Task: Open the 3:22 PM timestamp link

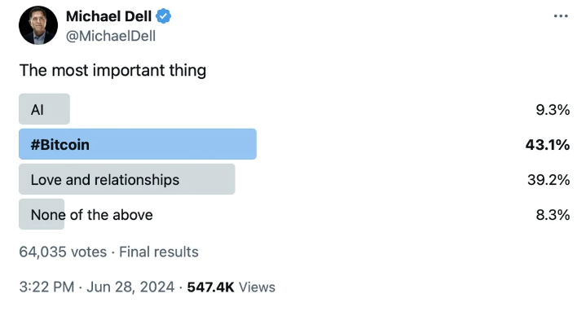Action: coord(46,287)
